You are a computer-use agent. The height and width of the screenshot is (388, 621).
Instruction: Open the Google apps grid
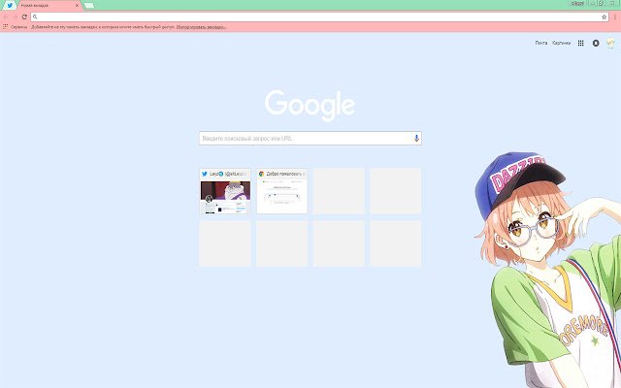[x=580, y=43]
